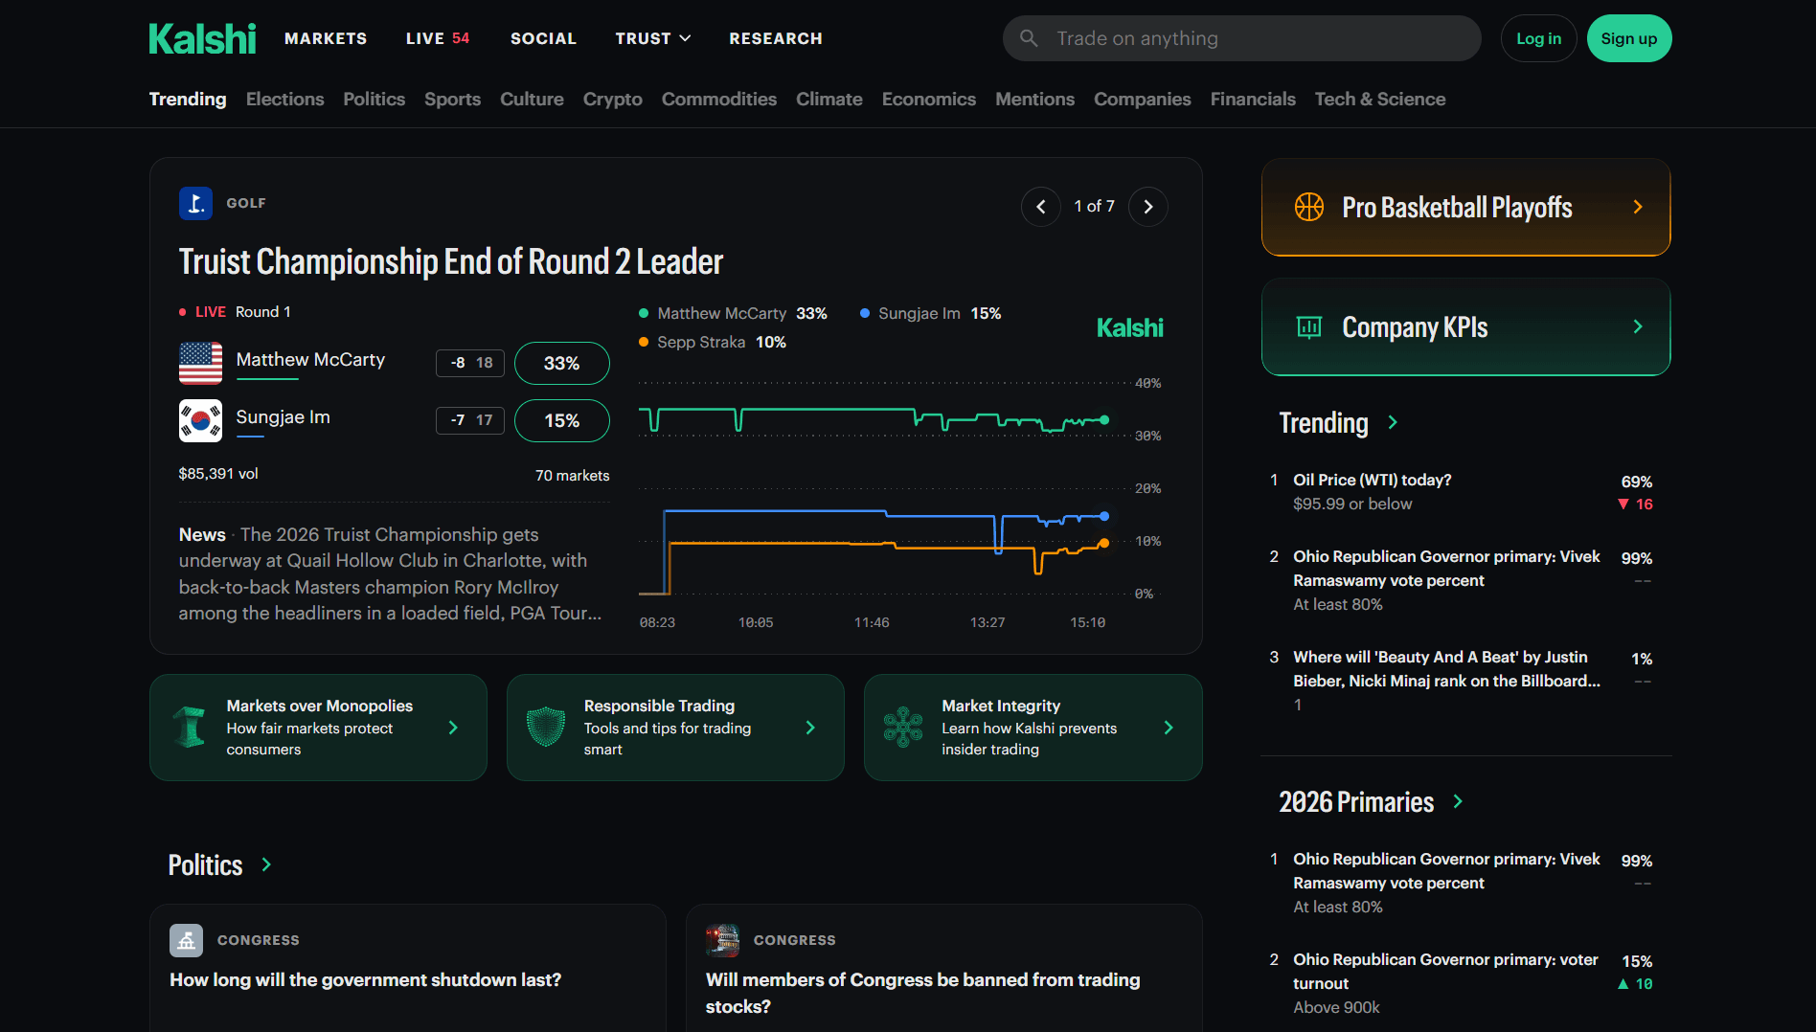Click the search magnifier icon

pyautogui.click(x=1029, y=38)
